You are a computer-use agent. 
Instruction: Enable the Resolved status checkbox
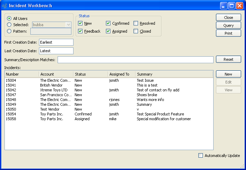click(x=136, y=23)
